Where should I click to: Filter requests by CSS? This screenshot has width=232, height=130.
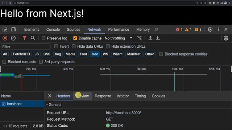47,54
